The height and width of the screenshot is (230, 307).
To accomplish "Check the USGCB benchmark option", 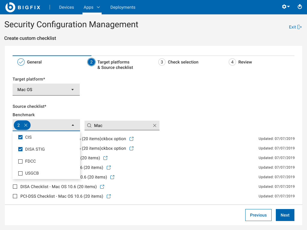I will 20,173.
